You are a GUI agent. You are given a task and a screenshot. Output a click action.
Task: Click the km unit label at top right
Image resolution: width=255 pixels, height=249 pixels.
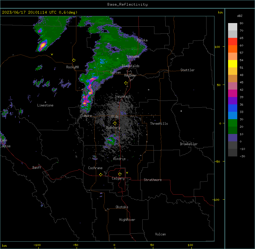tap(220, 12)
